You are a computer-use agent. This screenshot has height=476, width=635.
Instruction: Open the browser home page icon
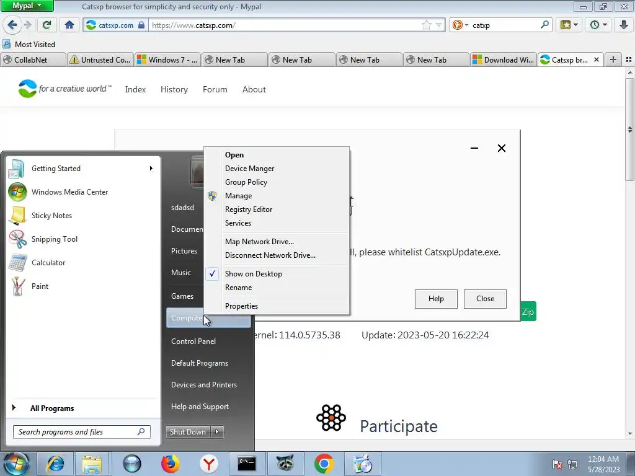pos(69,25)
